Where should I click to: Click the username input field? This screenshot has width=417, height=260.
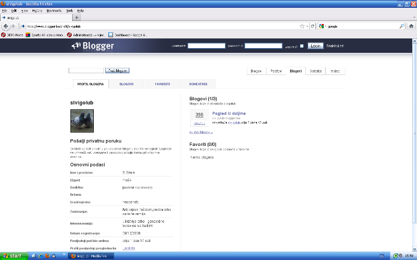(x=206, y=46)
